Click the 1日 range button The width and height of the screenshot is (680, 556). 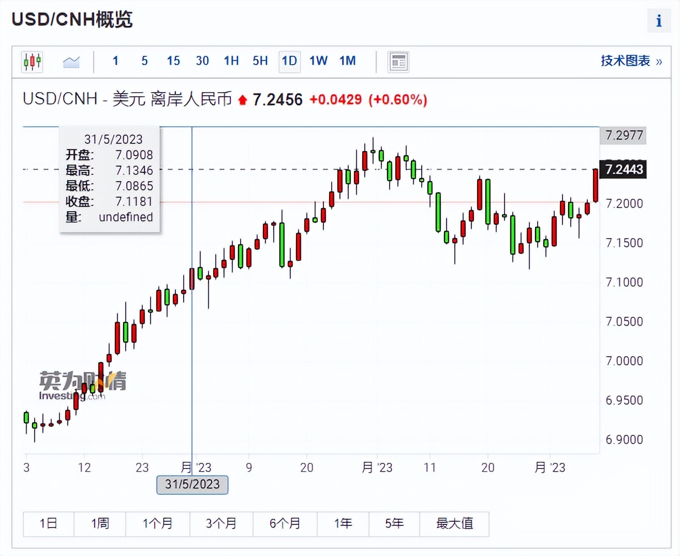coord(49,523)
